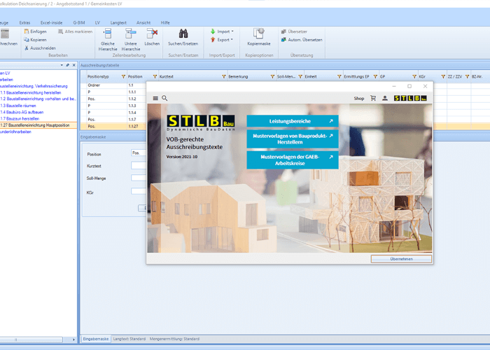Select the Ordner row in table
490x350 pixels.
[x=113, y=85]
